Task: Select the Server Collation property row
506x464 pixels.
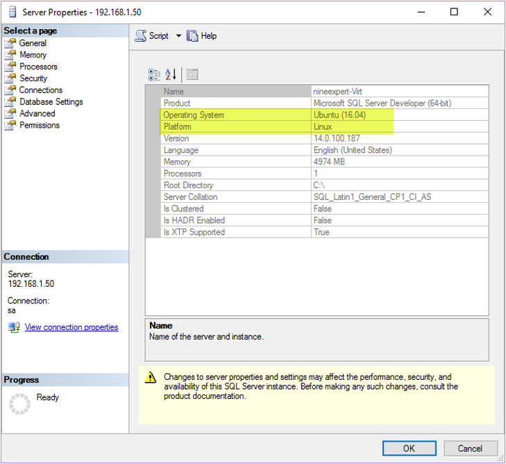Action: pos(236,197)
